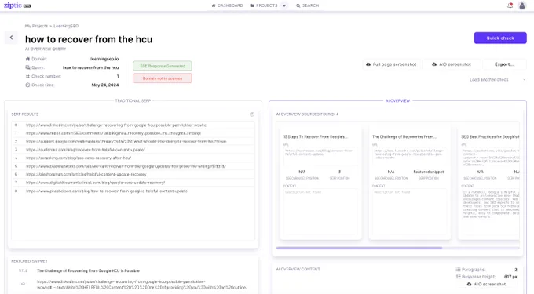Click the Query search icon
534x294 pixels.
(27, 67)
